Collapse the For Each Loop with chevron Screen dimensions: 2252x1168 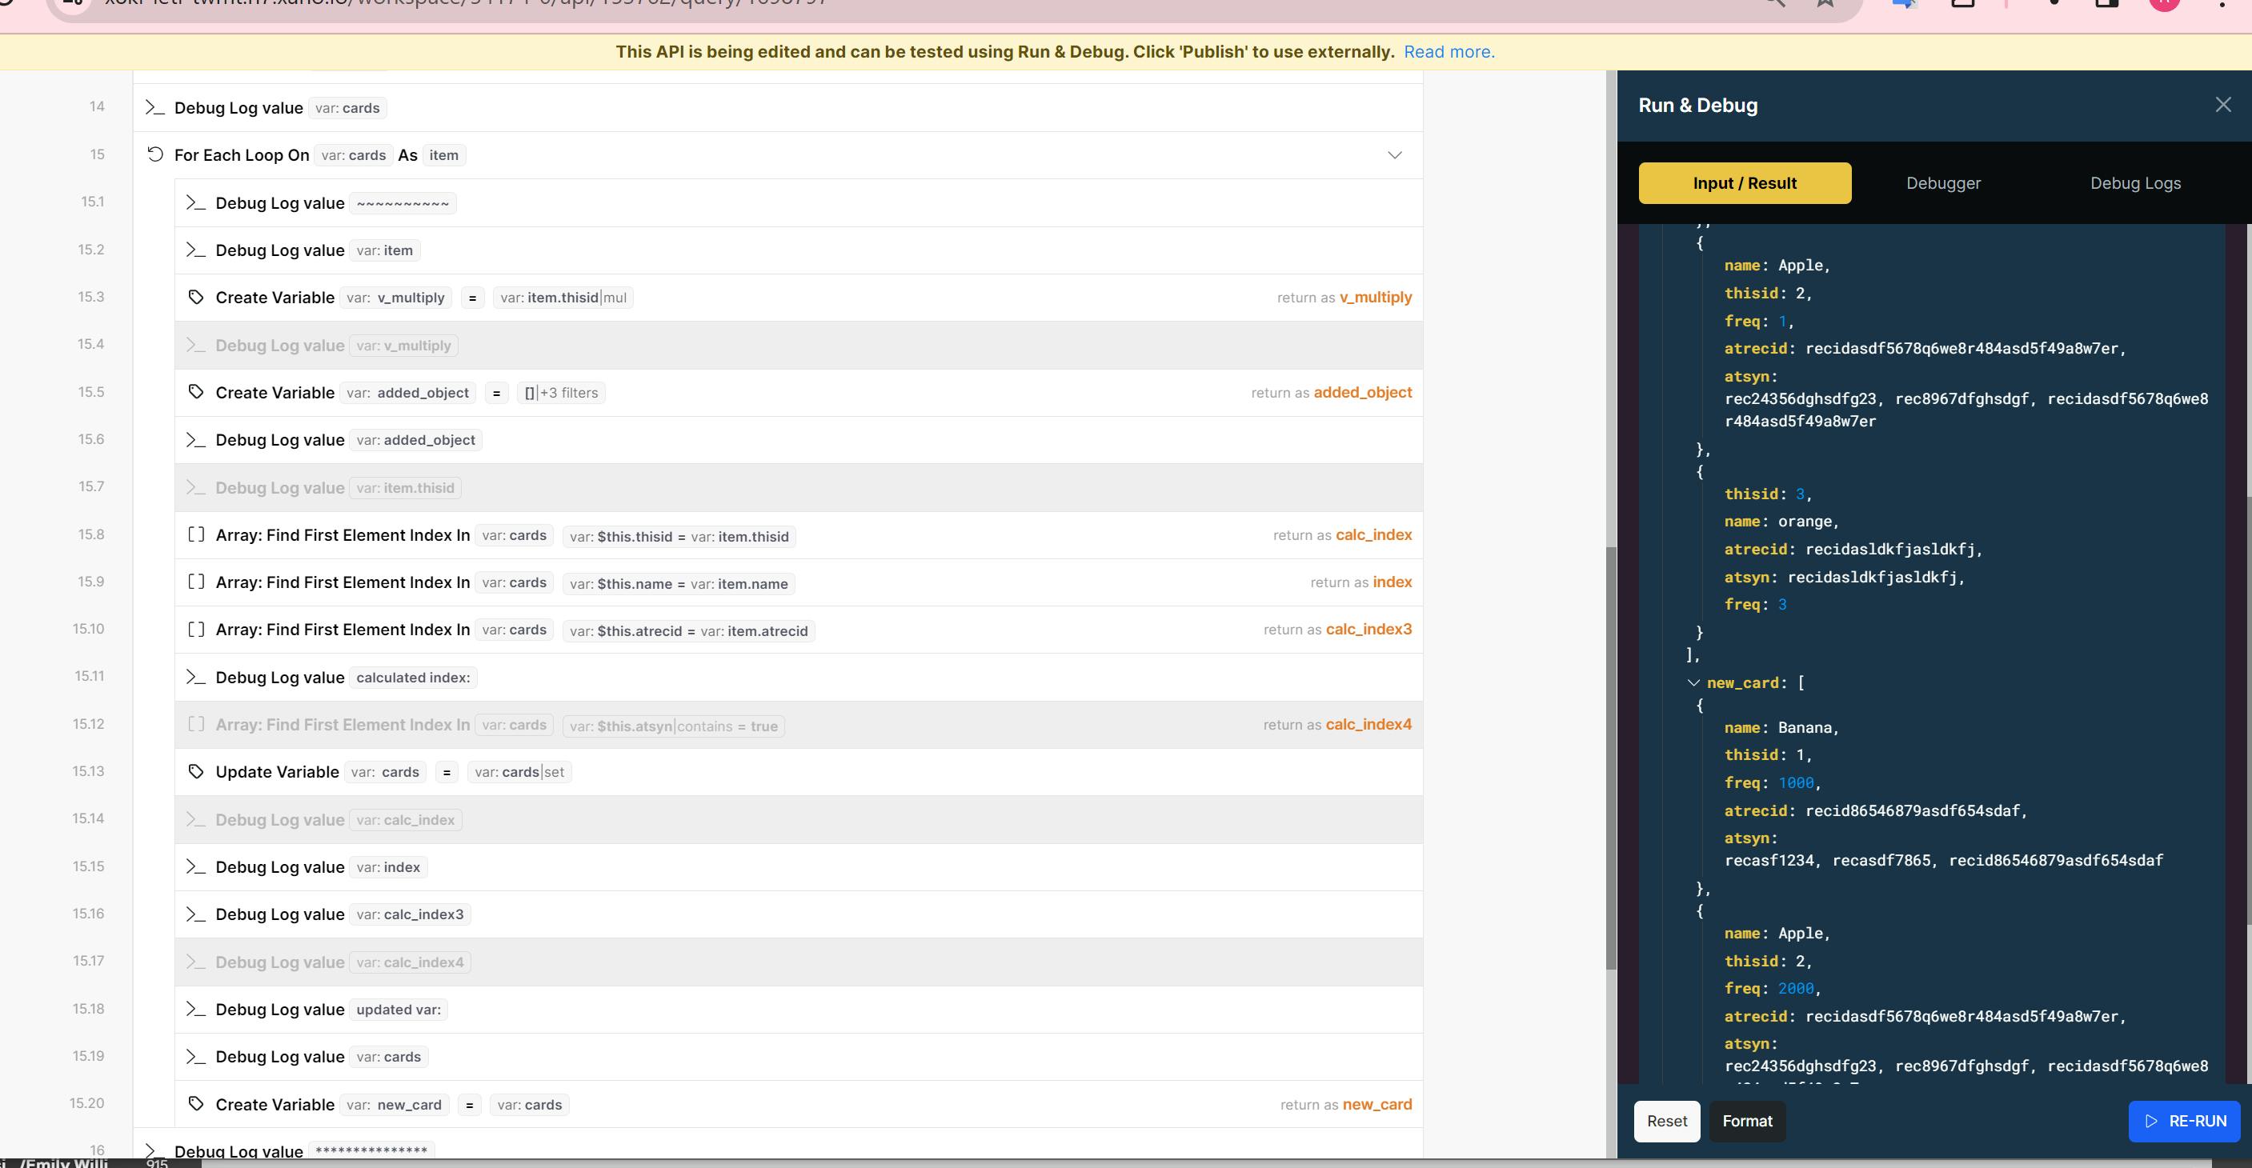(x=1394, y=154)
